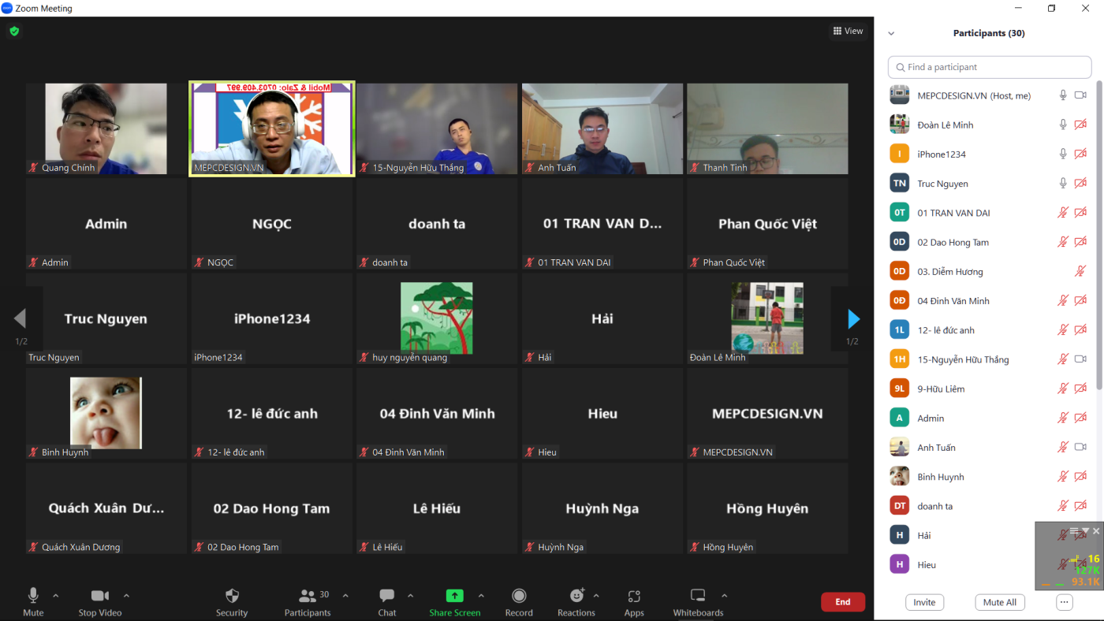
Task: Click the Find a participant search field
Action: tap(989, 67)
